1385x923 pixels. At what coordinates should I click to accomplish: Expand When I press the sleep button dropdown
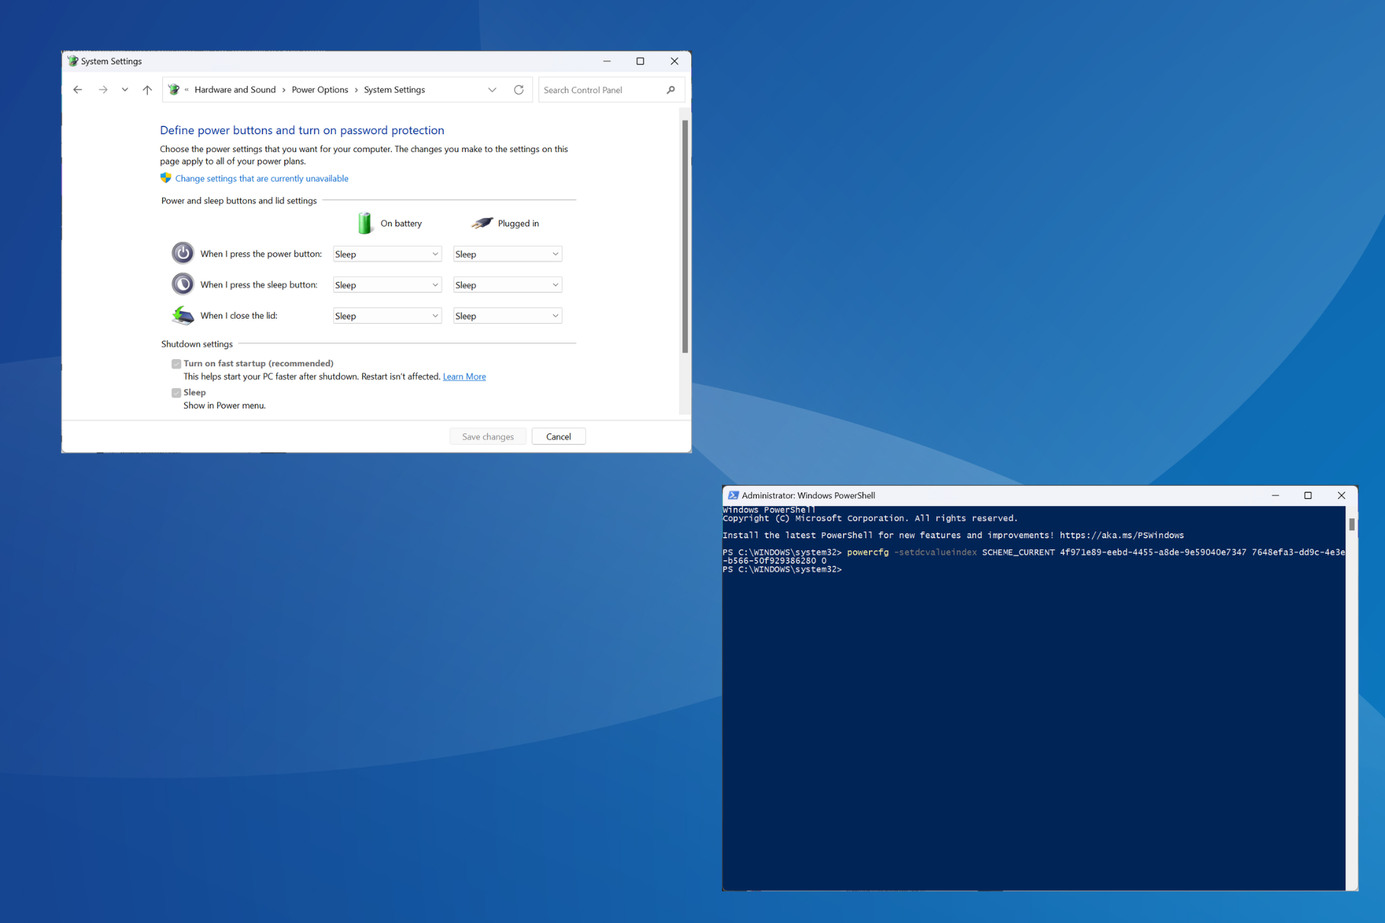pos(438,283)
